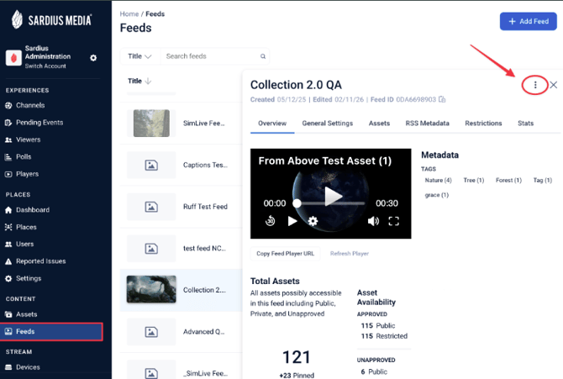Type in the Search feeds field
This screenshot has height=379, width=563.
[210, 56]
